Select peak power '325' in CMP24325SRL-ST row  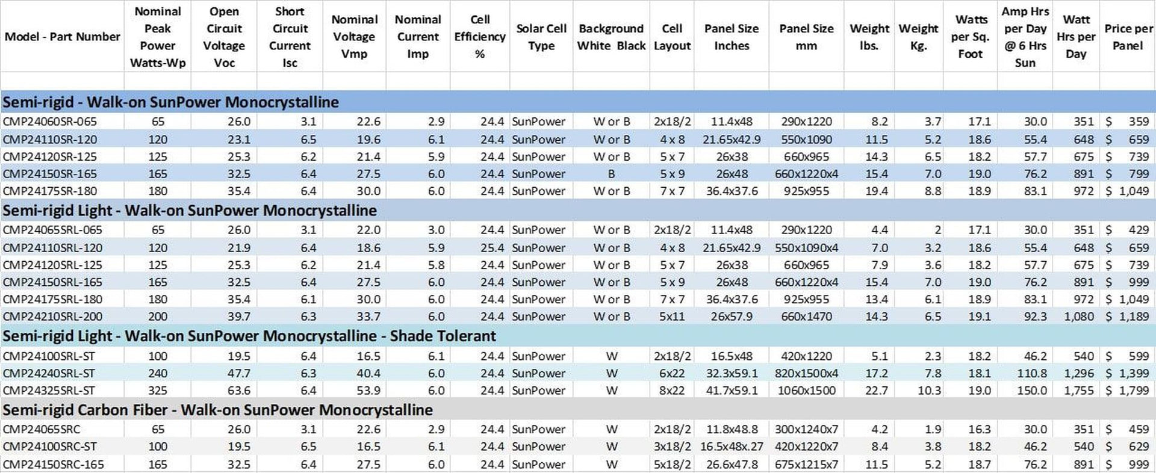158,391
